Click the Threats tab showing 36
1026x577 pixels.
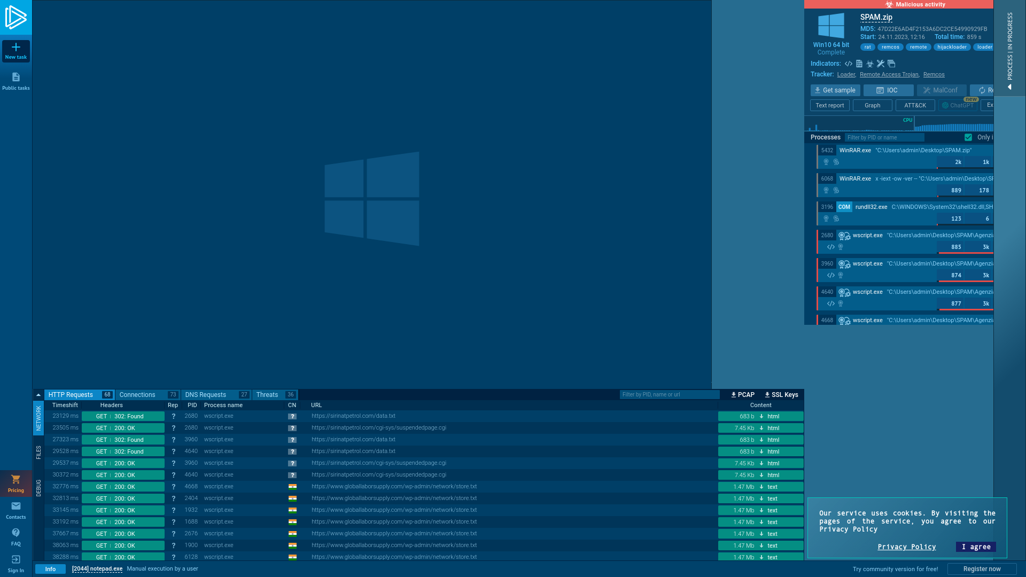[276, 394]
